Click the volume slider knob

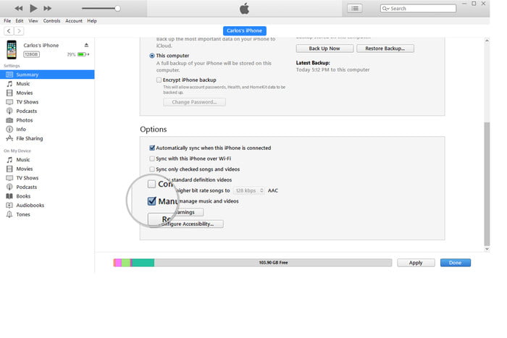pyautogui.click(x=117, y=9)
